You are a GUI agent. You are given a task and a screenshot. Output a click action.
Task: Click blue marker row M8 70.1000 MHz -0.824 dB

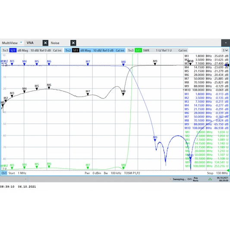click(x=206, y=120)
